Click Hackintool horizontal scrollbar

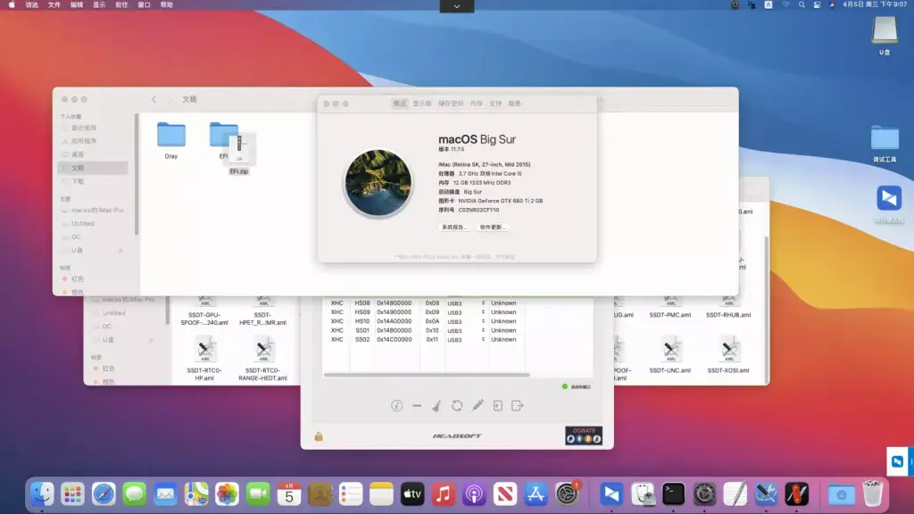(426, 375)
